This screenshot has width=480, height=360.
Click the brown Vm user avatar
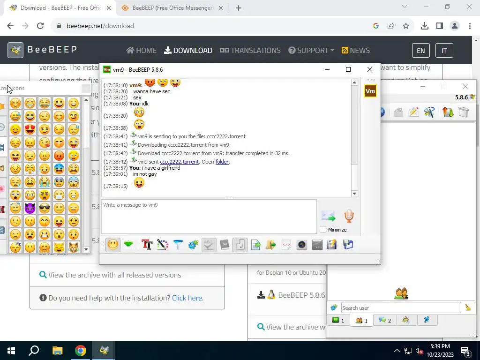coord(370,91)
